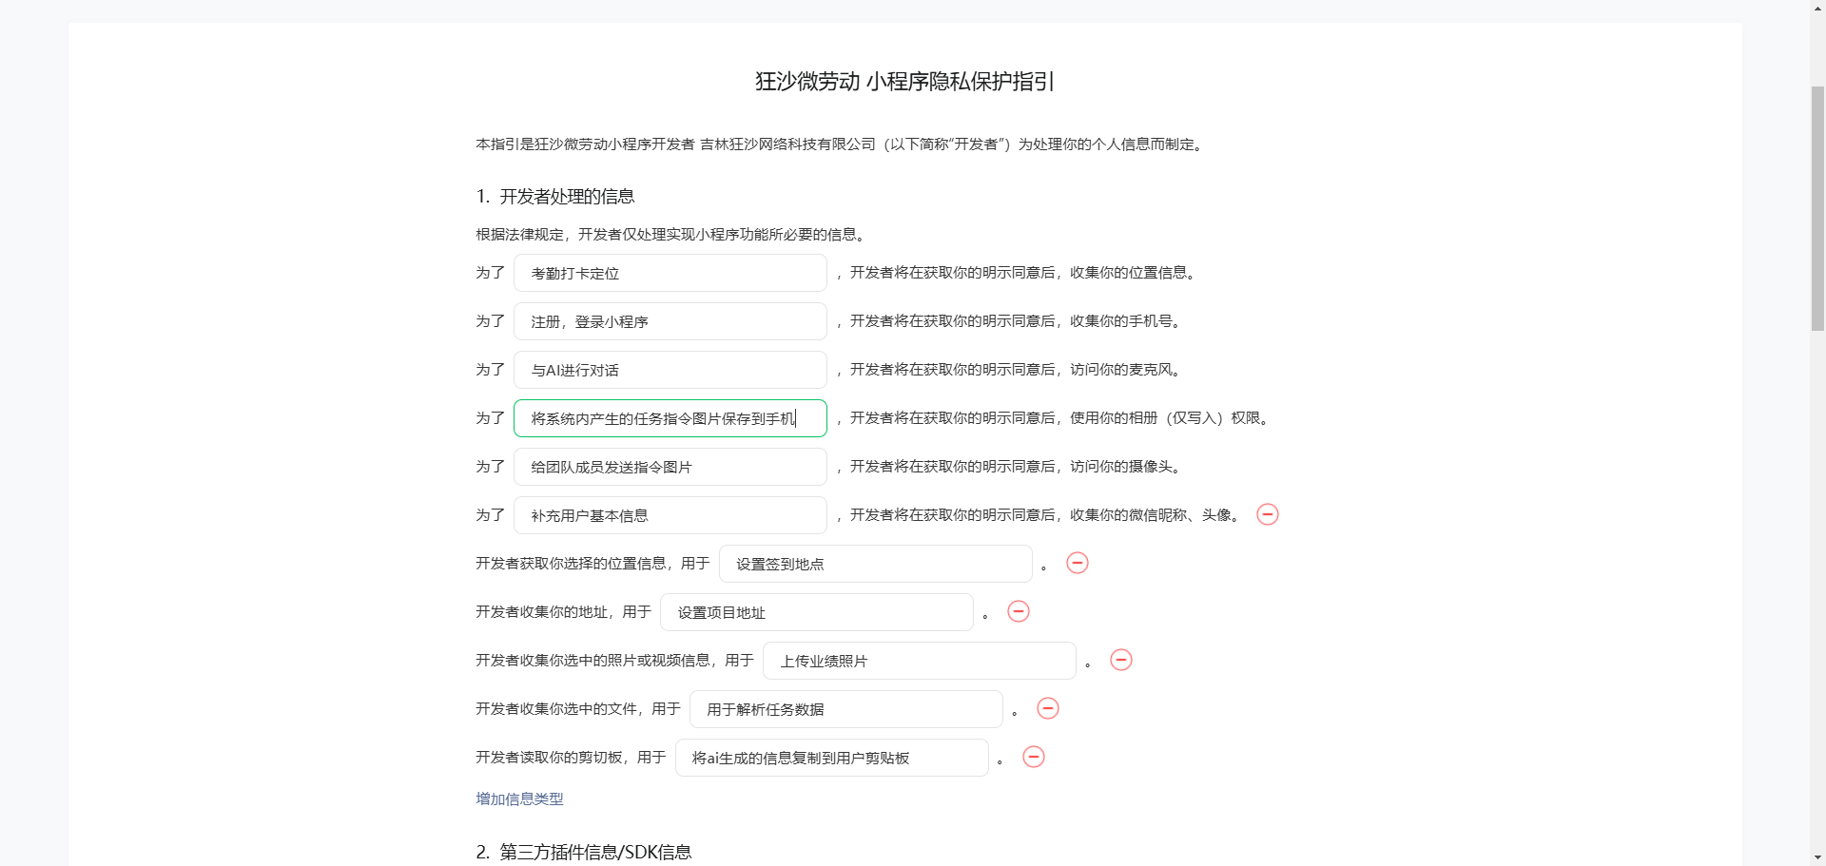Click the text 访问你的麦克风
Screen dimensions: 1826x866
pyautogui.click(x=1121, y=370)
